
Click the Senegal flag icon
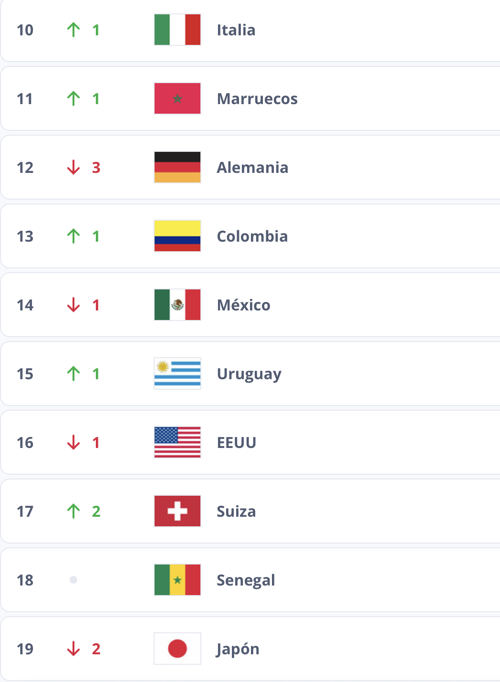pyautogui.click(x=177, y=580)
